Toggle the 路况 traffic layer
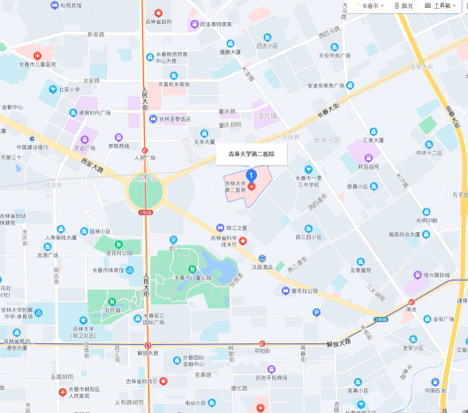468x413 pixels. click(404, 5)
